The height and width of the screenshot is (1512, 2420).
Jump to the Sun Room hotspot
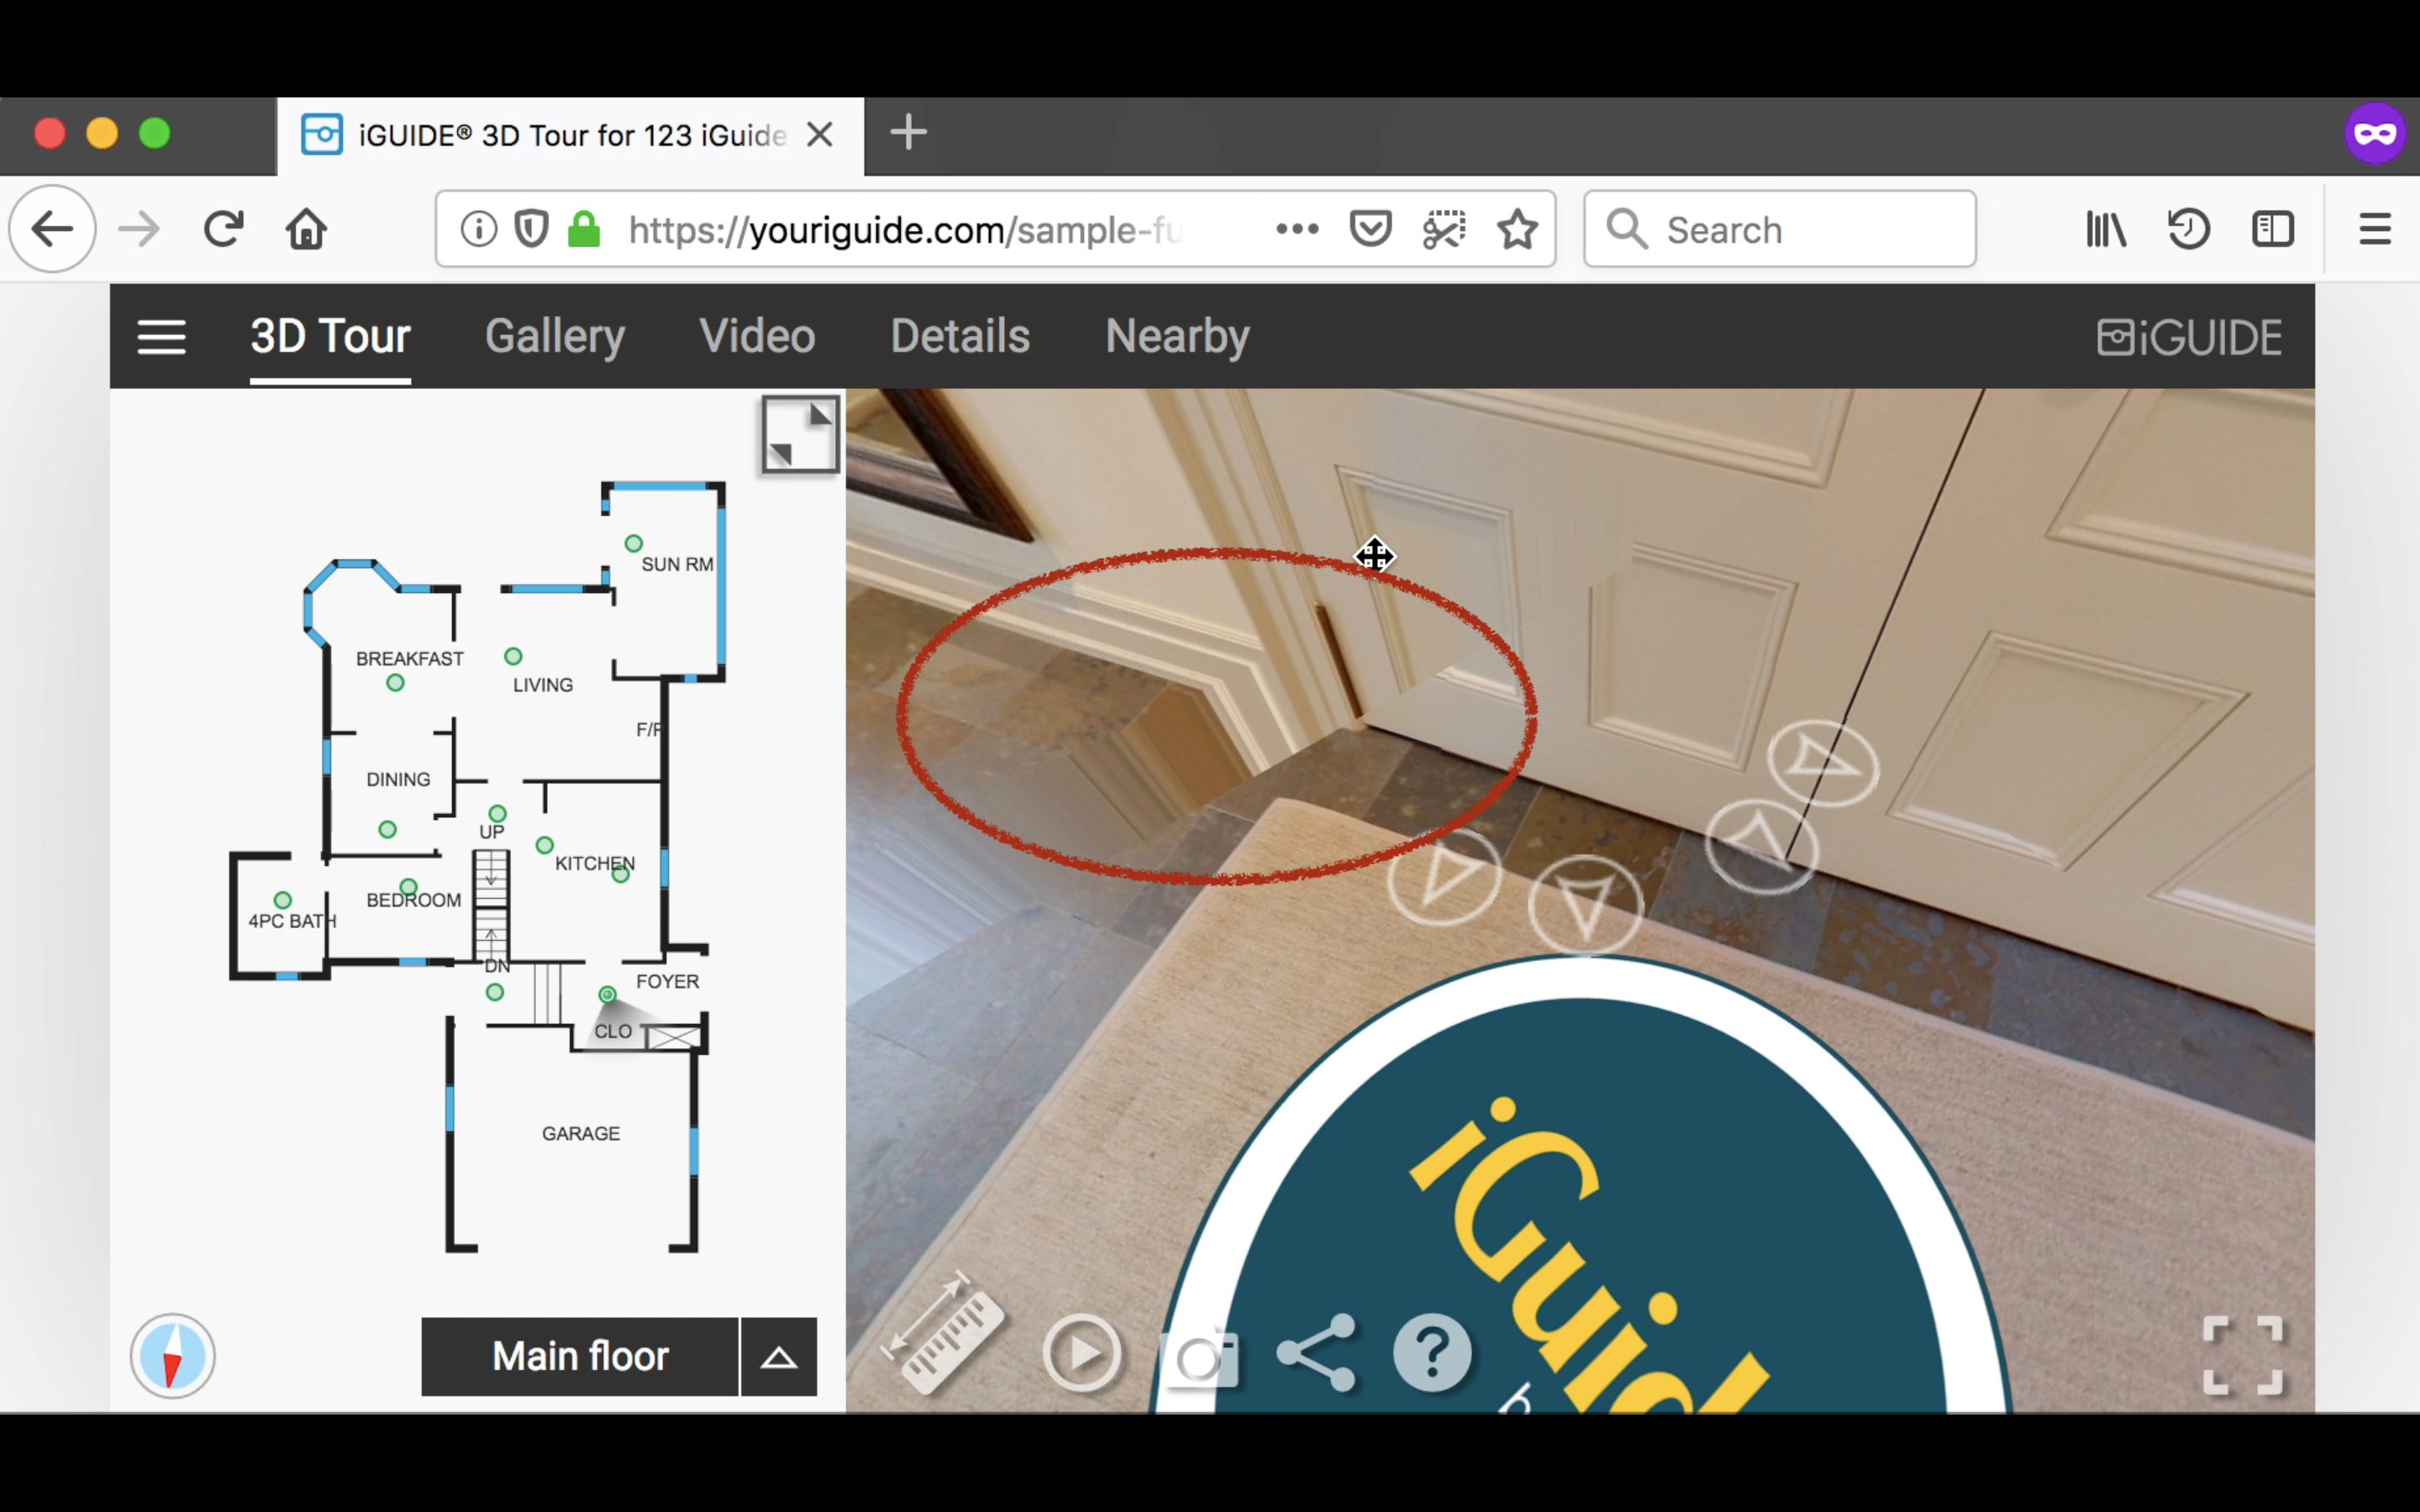[x=633, y=543]
